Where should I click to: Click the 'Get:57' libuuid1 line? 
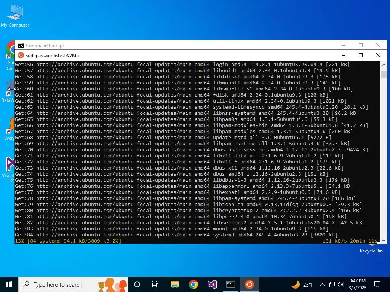click(177, 70)
